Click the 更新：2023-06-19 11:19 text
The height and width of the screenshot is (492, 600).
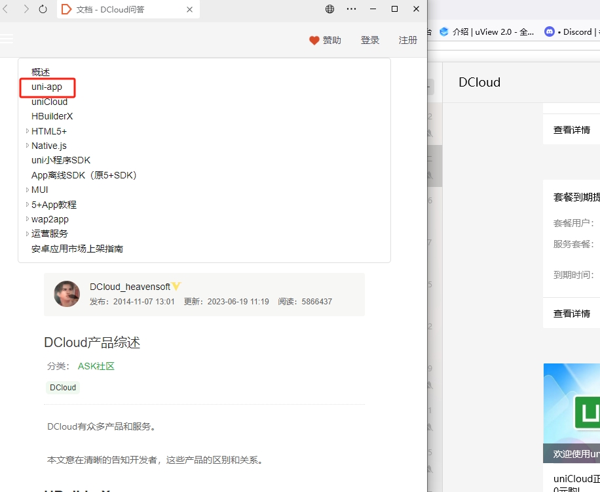(227, 302)
